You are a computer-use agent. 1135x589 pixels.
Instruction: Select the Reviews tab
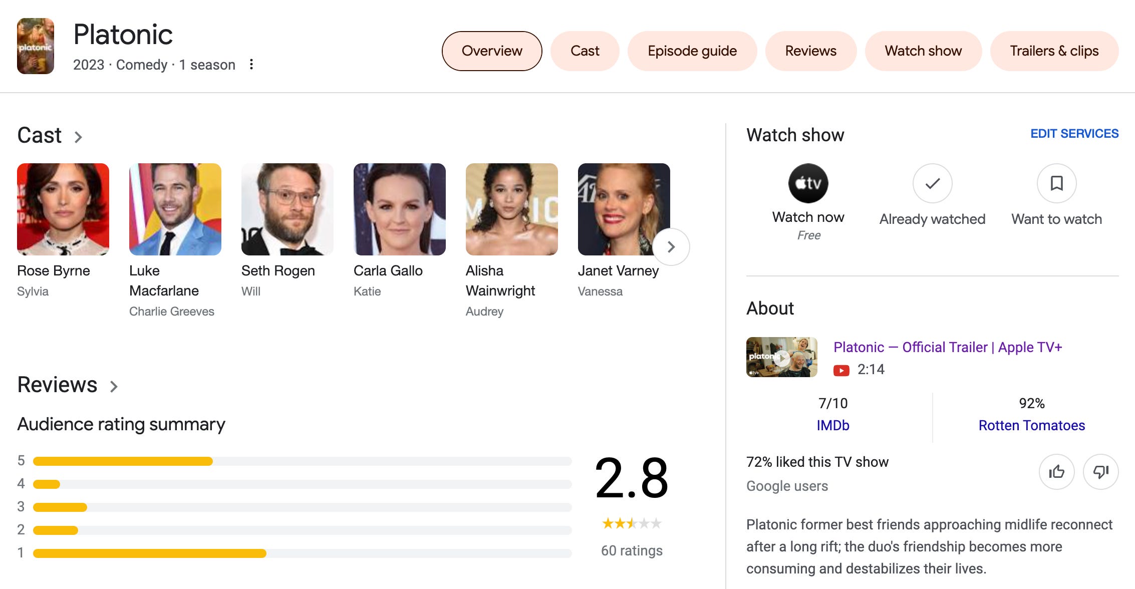[810, 51]
